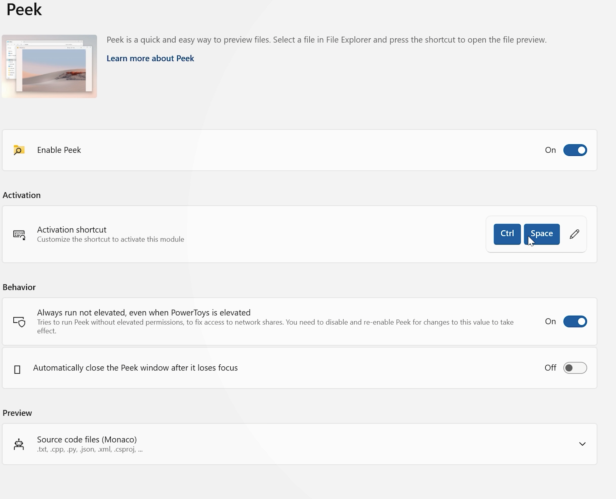Click the icon beside Automatically close Peek window
Viewport: 616px width, 499px height.
pos(17,369)
